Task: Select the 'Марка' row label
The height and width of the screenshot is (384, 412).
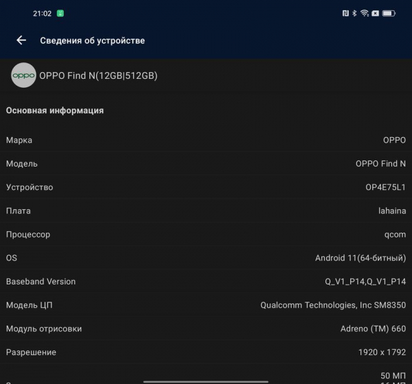Action: 19,140
